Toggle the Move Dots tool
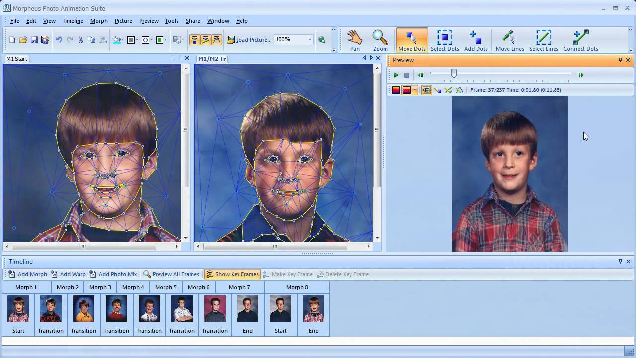The height and width of the screenshot is (358, 636). point(412,40)
